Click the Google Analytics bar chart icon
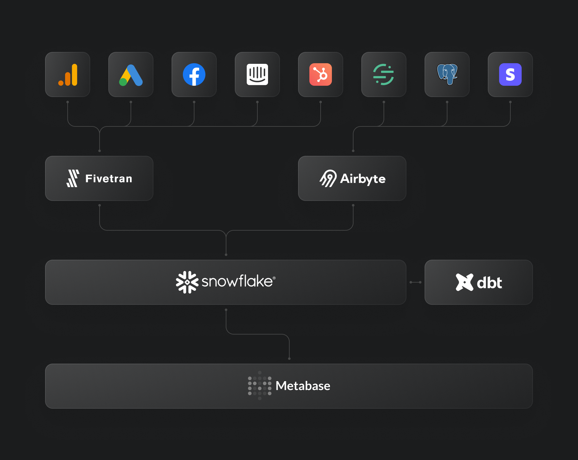Viewport: 578px width, 460px height. [68, 75]
